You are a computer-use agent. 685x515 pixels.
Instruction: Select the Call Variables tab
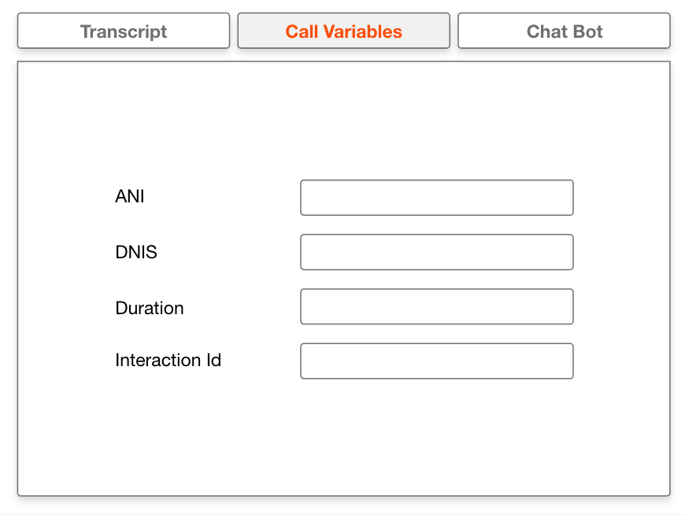pyautogui.click(x=343, y=31)
